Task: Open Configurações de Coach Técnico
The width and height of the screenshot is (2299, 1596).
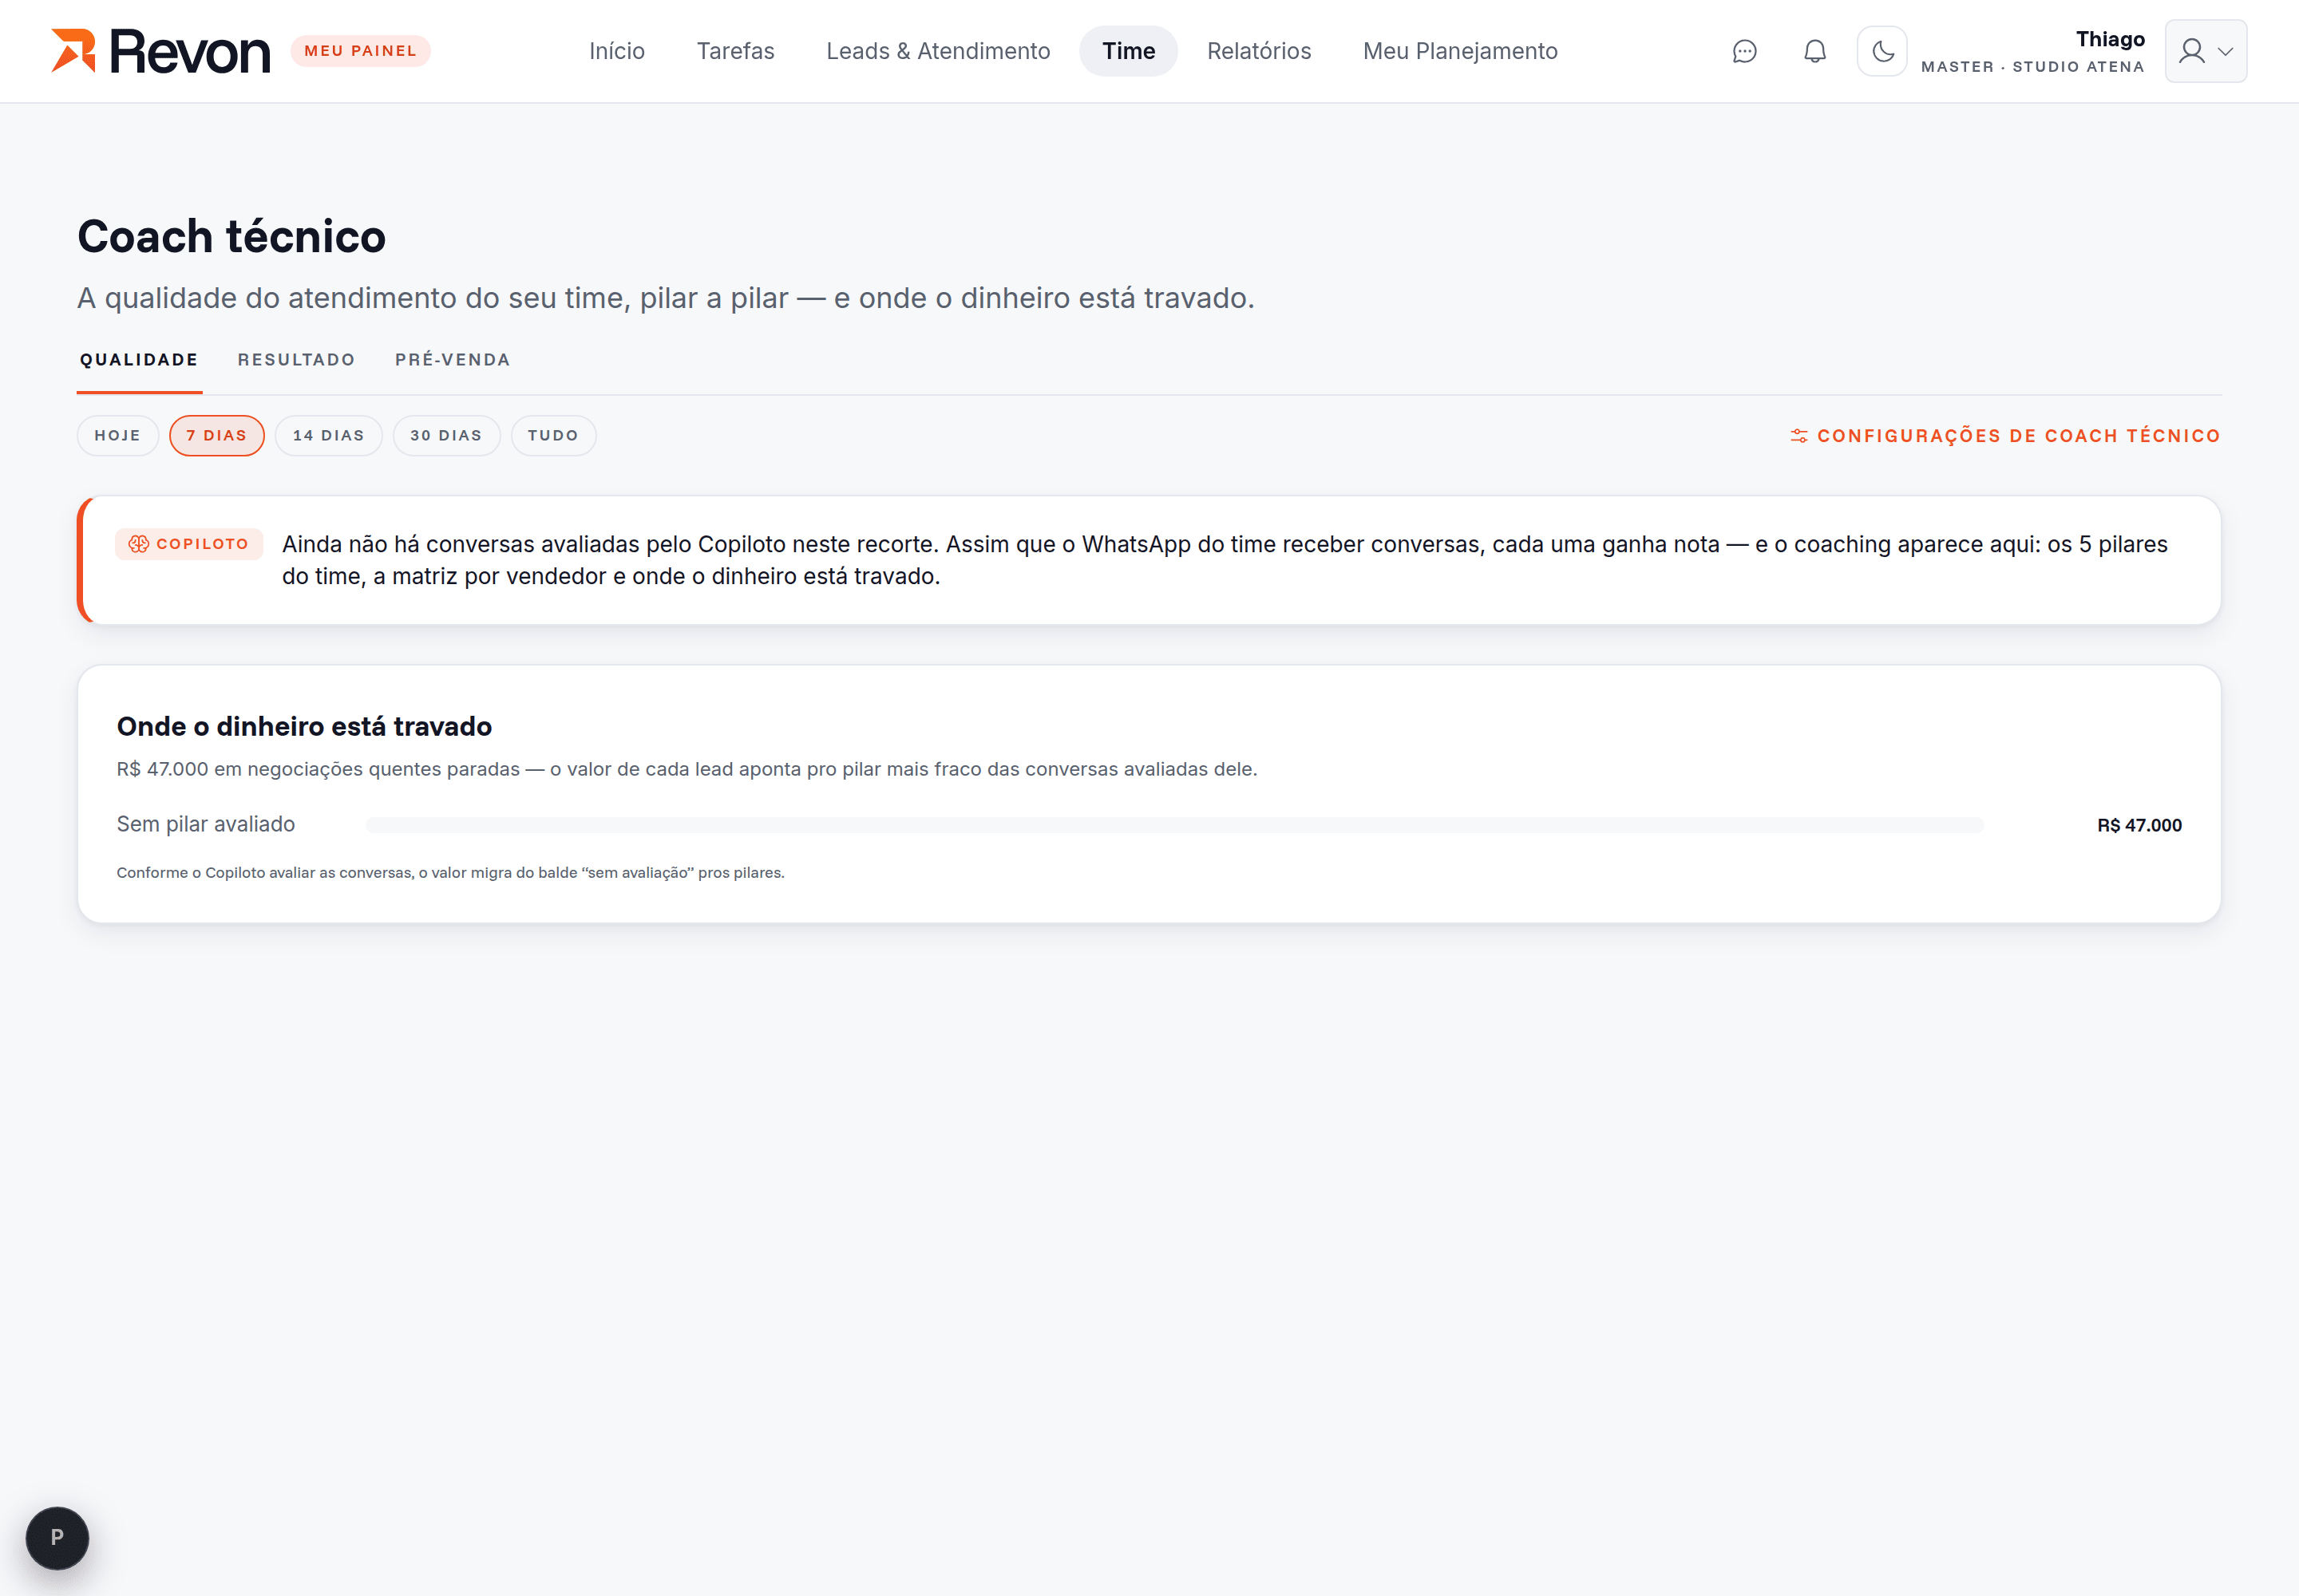Action: coord(2005,436)
